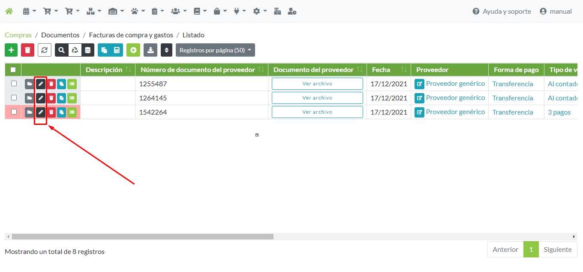Open the manual user account menu
The width and height of the screenshot is (583, 272).
click(556, 12)
